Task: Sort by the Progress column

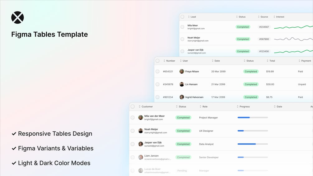Action: 243,107
